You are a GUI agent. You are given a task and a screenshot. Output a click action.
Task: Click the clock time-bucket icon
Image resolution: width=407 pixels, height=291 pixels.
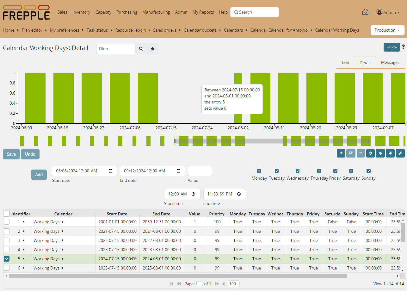click(370, 153)
